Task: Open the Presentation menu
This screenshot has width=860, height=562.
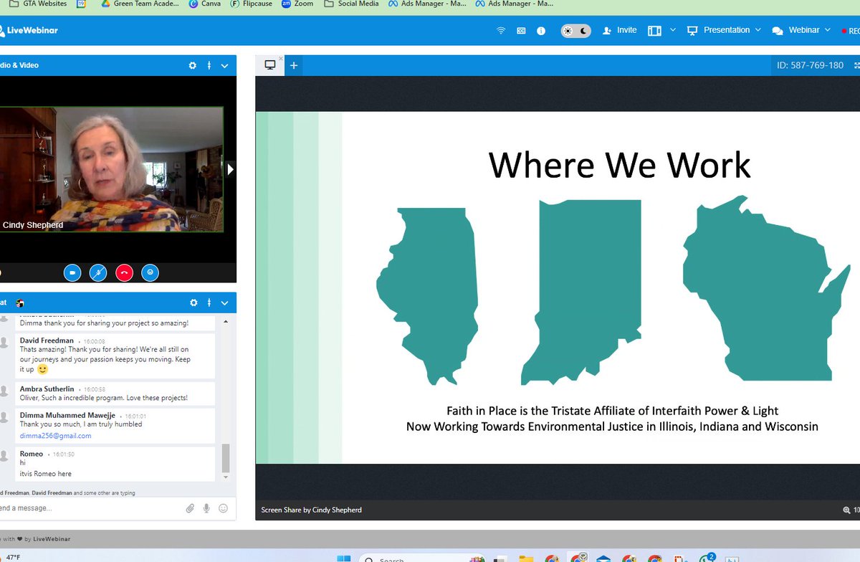Action: coord(722,31)
